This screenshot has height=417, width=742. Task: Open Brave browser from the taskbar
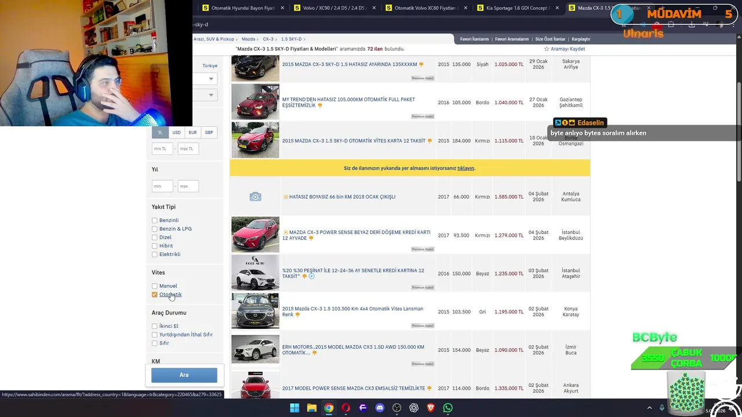point(431,408)
